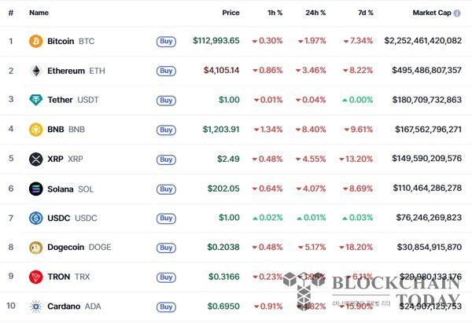This screenshot has height=323, width=472.
Task: Click the Solana logo icon
Action: point(35,189)
